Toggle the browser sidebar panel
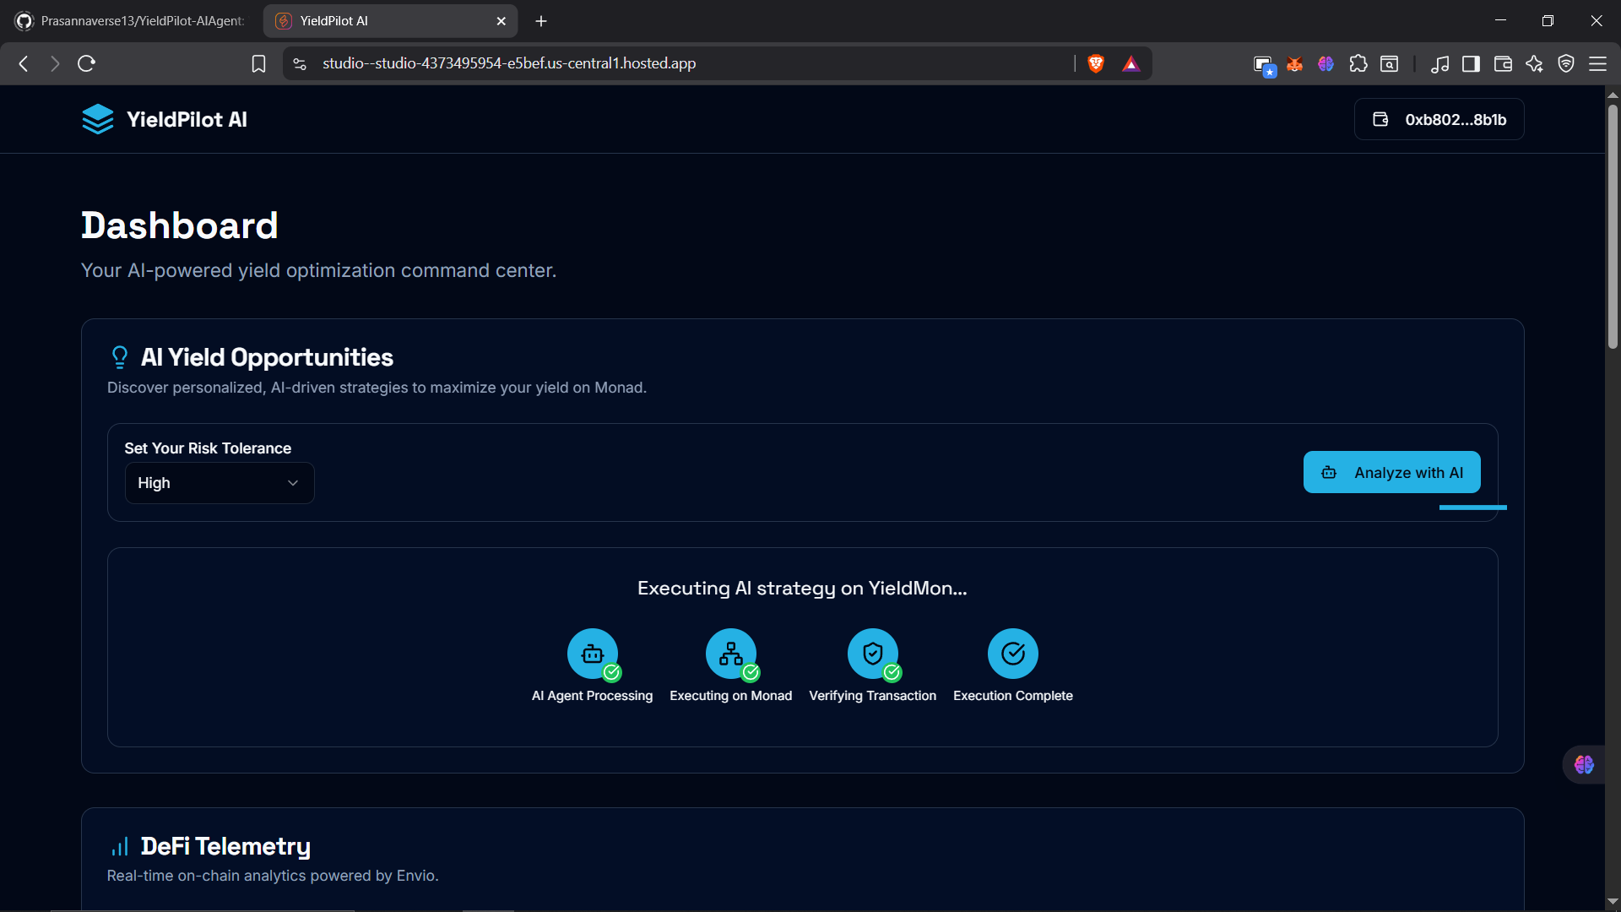Image resolution: width=1621 pixels, height=912 pixels. [1471, 64]
